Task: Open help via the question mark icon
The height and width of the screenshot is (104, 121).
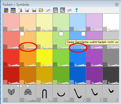Action: (x=77, y=10)
